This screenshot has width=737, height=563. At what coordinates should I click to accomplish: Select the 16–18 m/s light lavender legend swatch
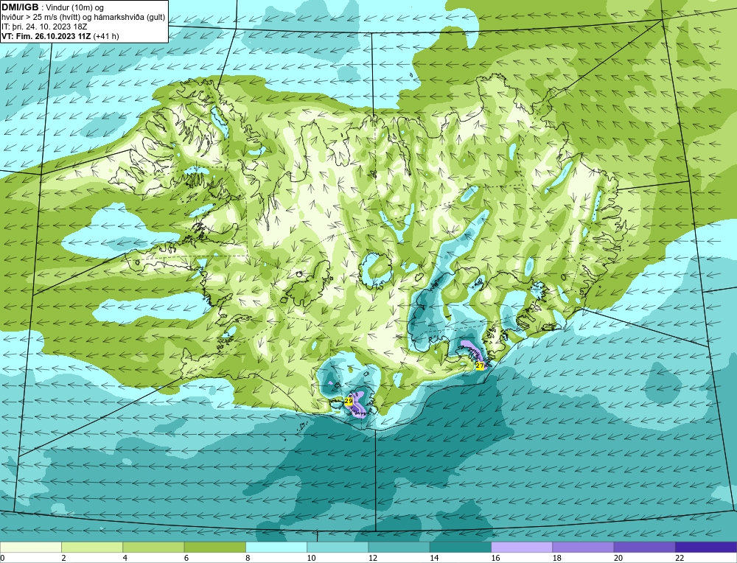point(522,547)
